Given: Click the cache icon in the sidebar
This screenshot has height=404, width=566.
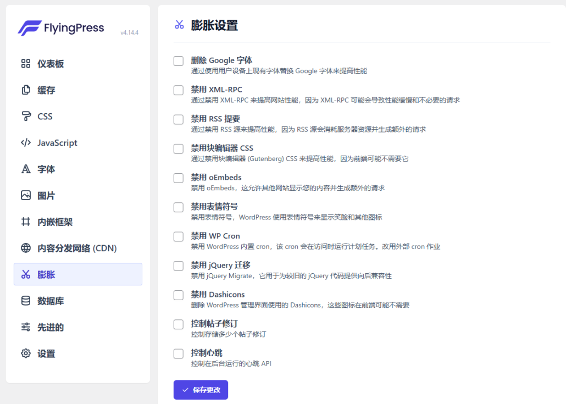Looking at the screenshot, I should pos(25,90).
